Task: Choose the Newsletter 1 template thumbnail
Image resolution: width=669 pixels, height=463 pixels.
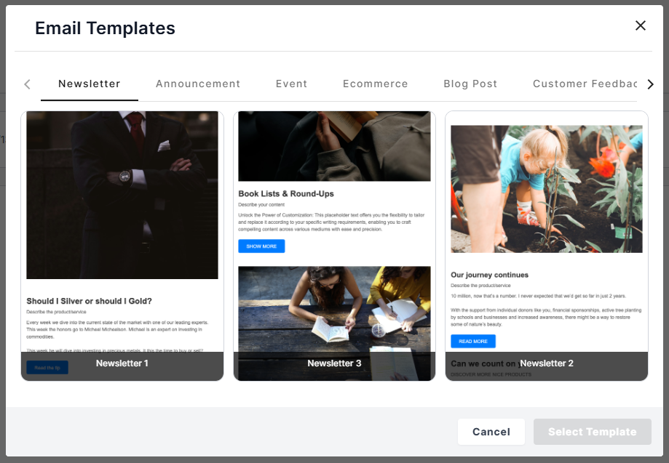Action: click(122, 246)
